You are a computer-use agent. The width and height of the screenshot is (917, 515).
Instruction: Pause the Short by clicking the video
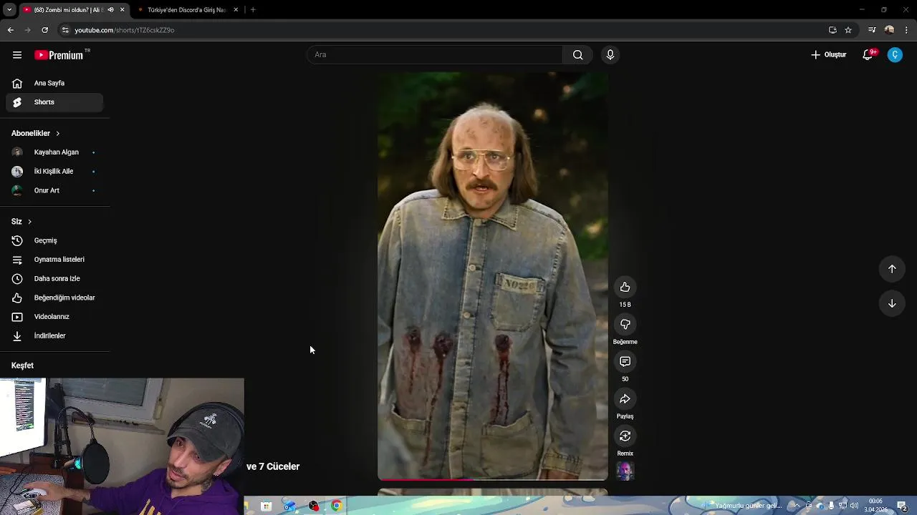click(x=493, y=275)
